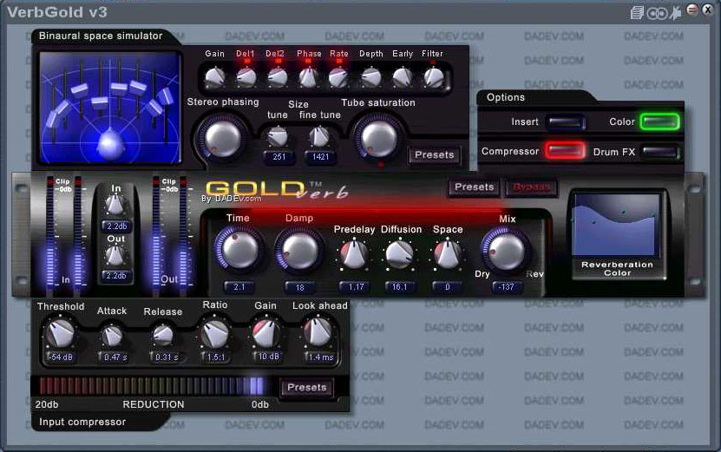Click the Del2 knob
Image resolution: width=721 pixels, height=452 pixels.
[x=278, y=77]
